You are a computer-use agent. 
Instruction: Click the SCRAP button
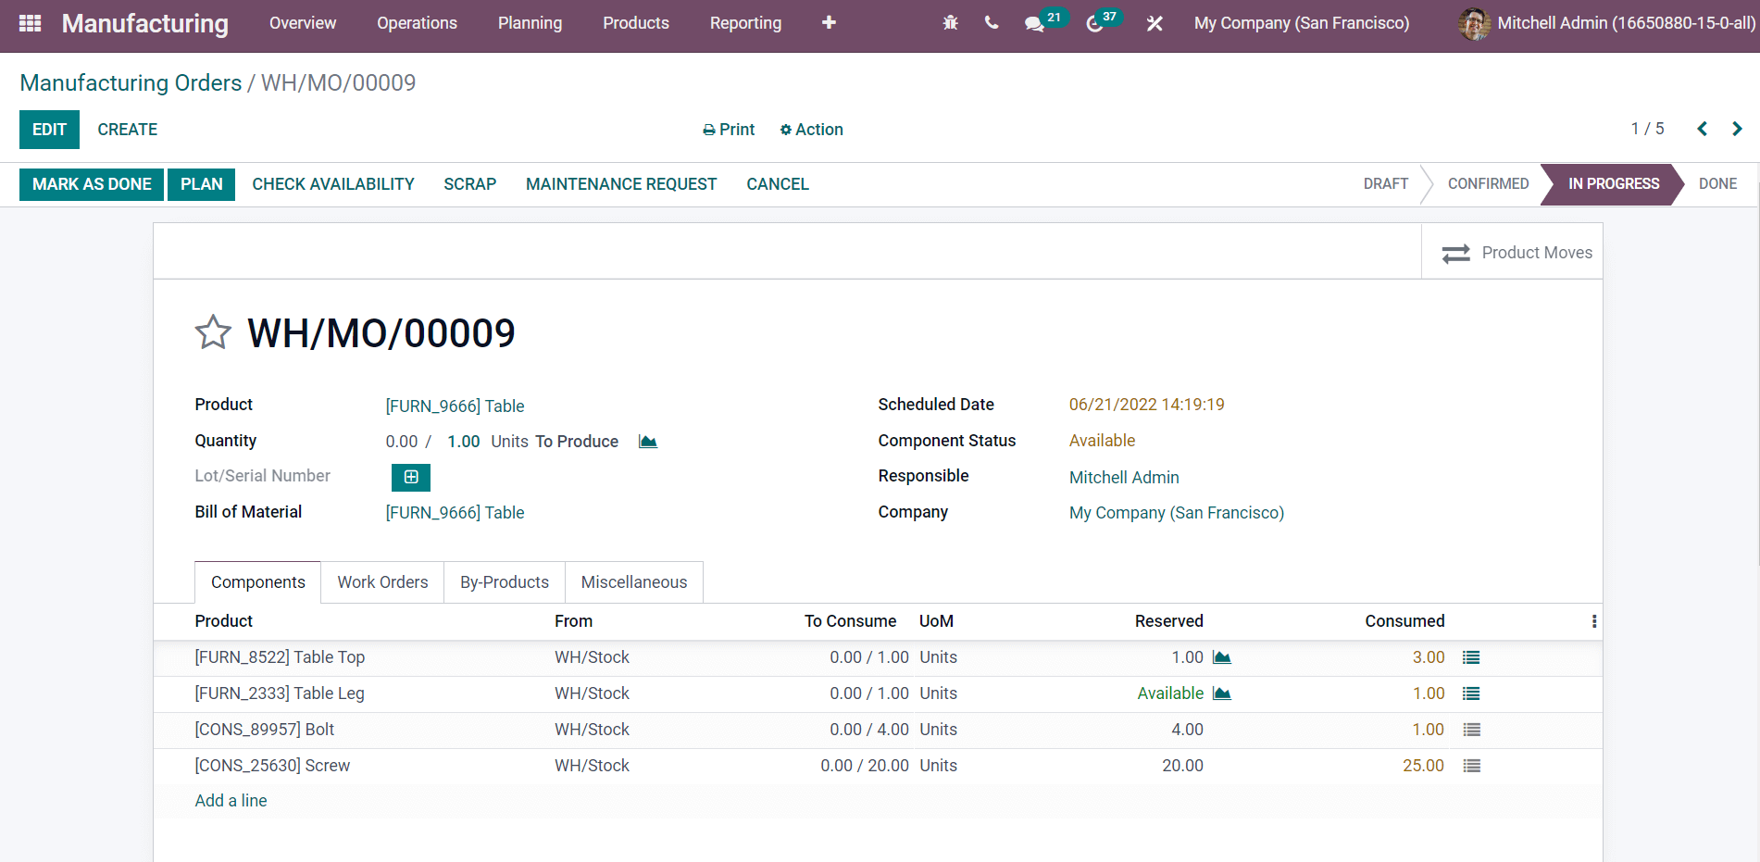tap(470, 184)
